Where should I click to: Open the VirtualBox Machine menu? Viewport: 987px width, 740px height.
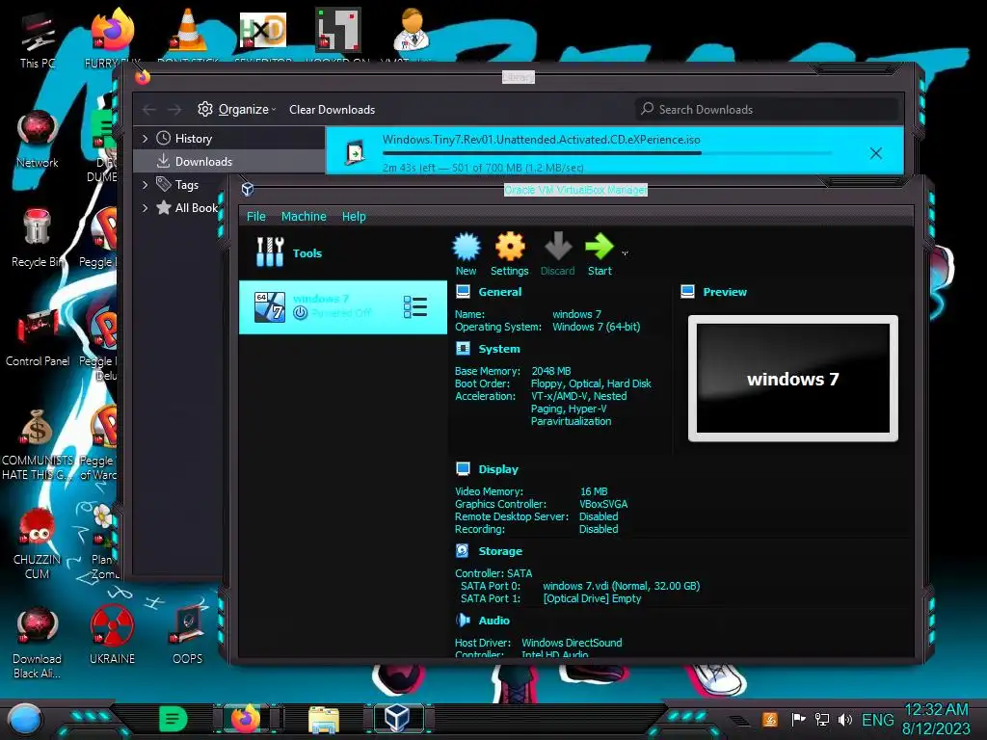304,217
